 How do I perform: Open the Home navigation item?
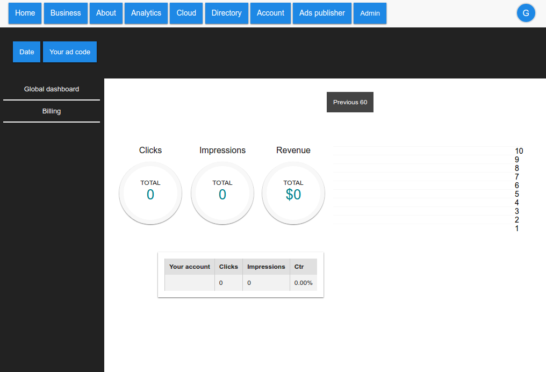click(25, 13)
